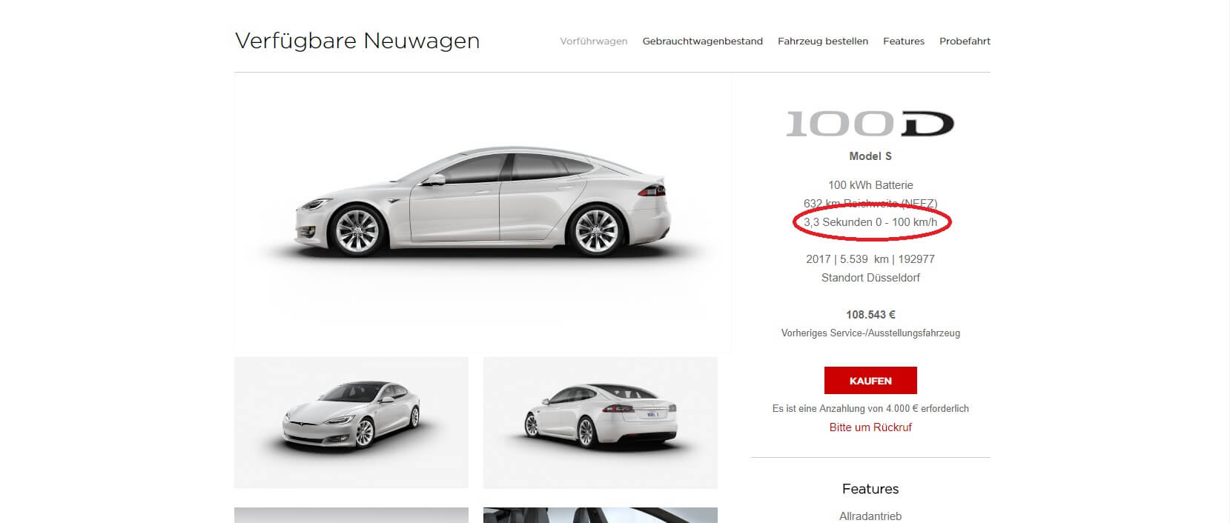1230x523 pixels.
Task: Select Features in the top navigation
Action: click(x=903, y=41)
